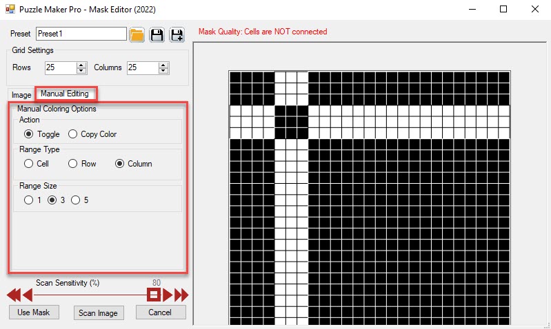Screen dimensions: 551x329
Task: Click Puzzle Maker Pro app icon in title bar
Action: (x=10, y=9)
